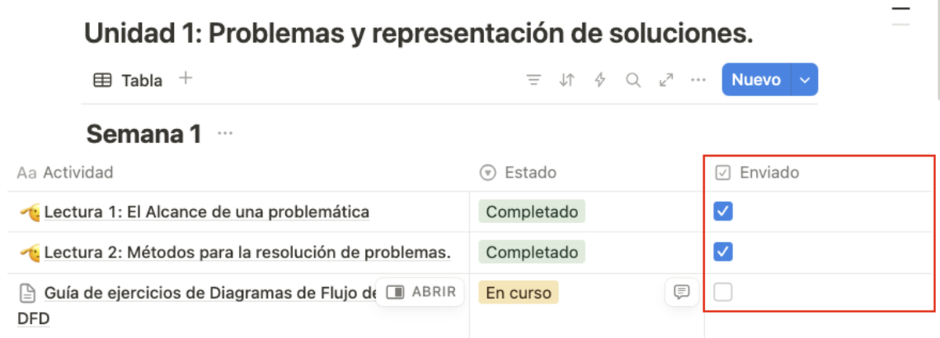Image resolution: width=940 pixels, height=338 pixels.
Task: Open Lectura 2: Métodos page title
Action: click(247, 252)
